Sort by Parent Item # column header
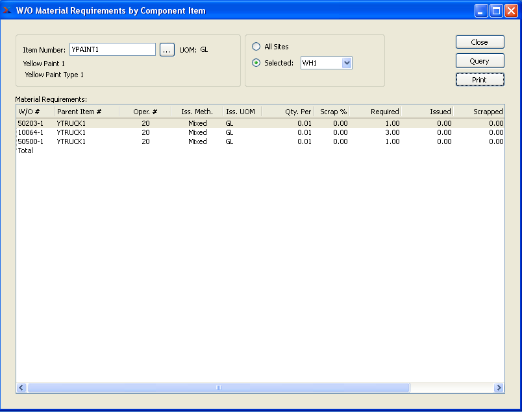522x412 pixels. pyautogui.click(x=86, y=112)
